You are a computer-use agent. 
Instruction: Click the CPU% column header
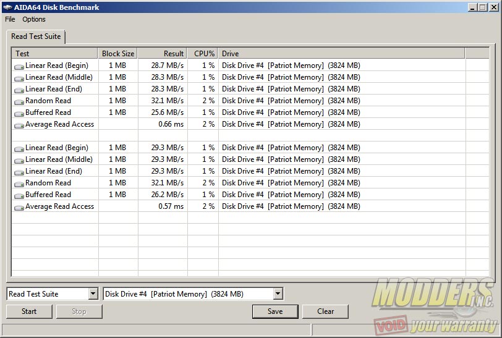tap(203, 54)
